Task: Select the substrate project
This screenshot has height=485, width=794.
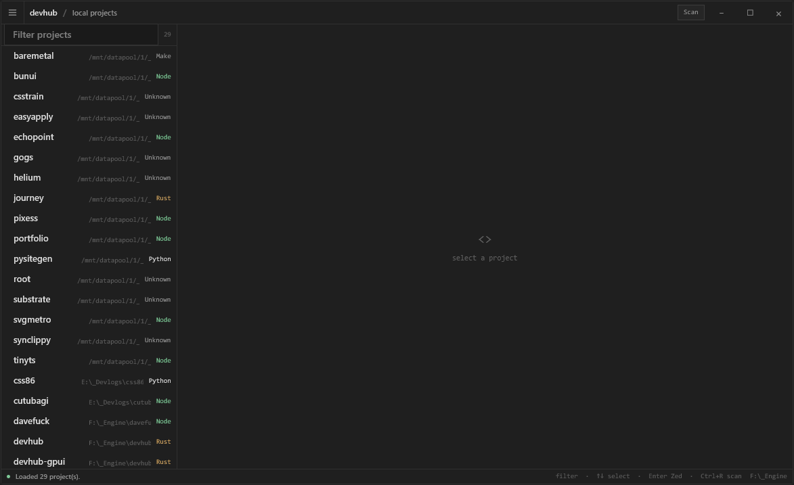Action: point(89,299)
